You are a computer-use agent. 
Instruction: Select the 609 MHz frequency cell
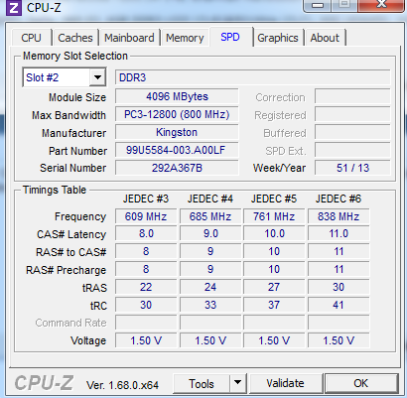coord(146,216)
